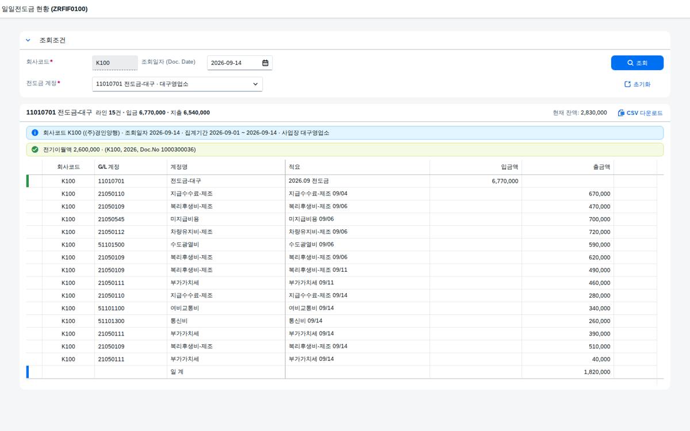This screenshot has height=431, width=690.
Task: Click the amount 280,000
Action: 568,295
